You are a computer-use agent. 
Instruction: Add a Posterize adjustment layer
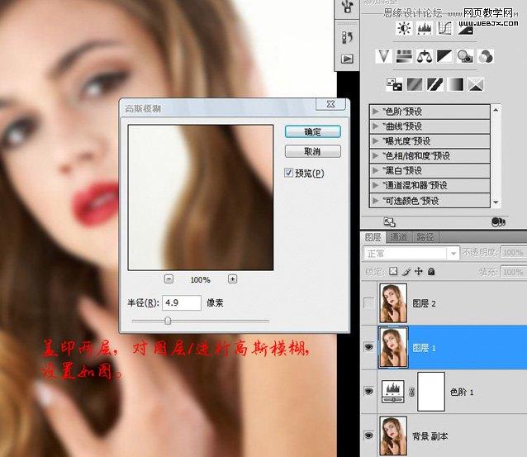pyautogui.click(x=415, y=84)
